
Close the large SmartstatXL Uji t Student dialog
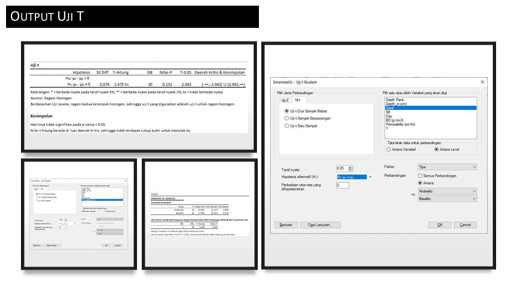[482, 82]
